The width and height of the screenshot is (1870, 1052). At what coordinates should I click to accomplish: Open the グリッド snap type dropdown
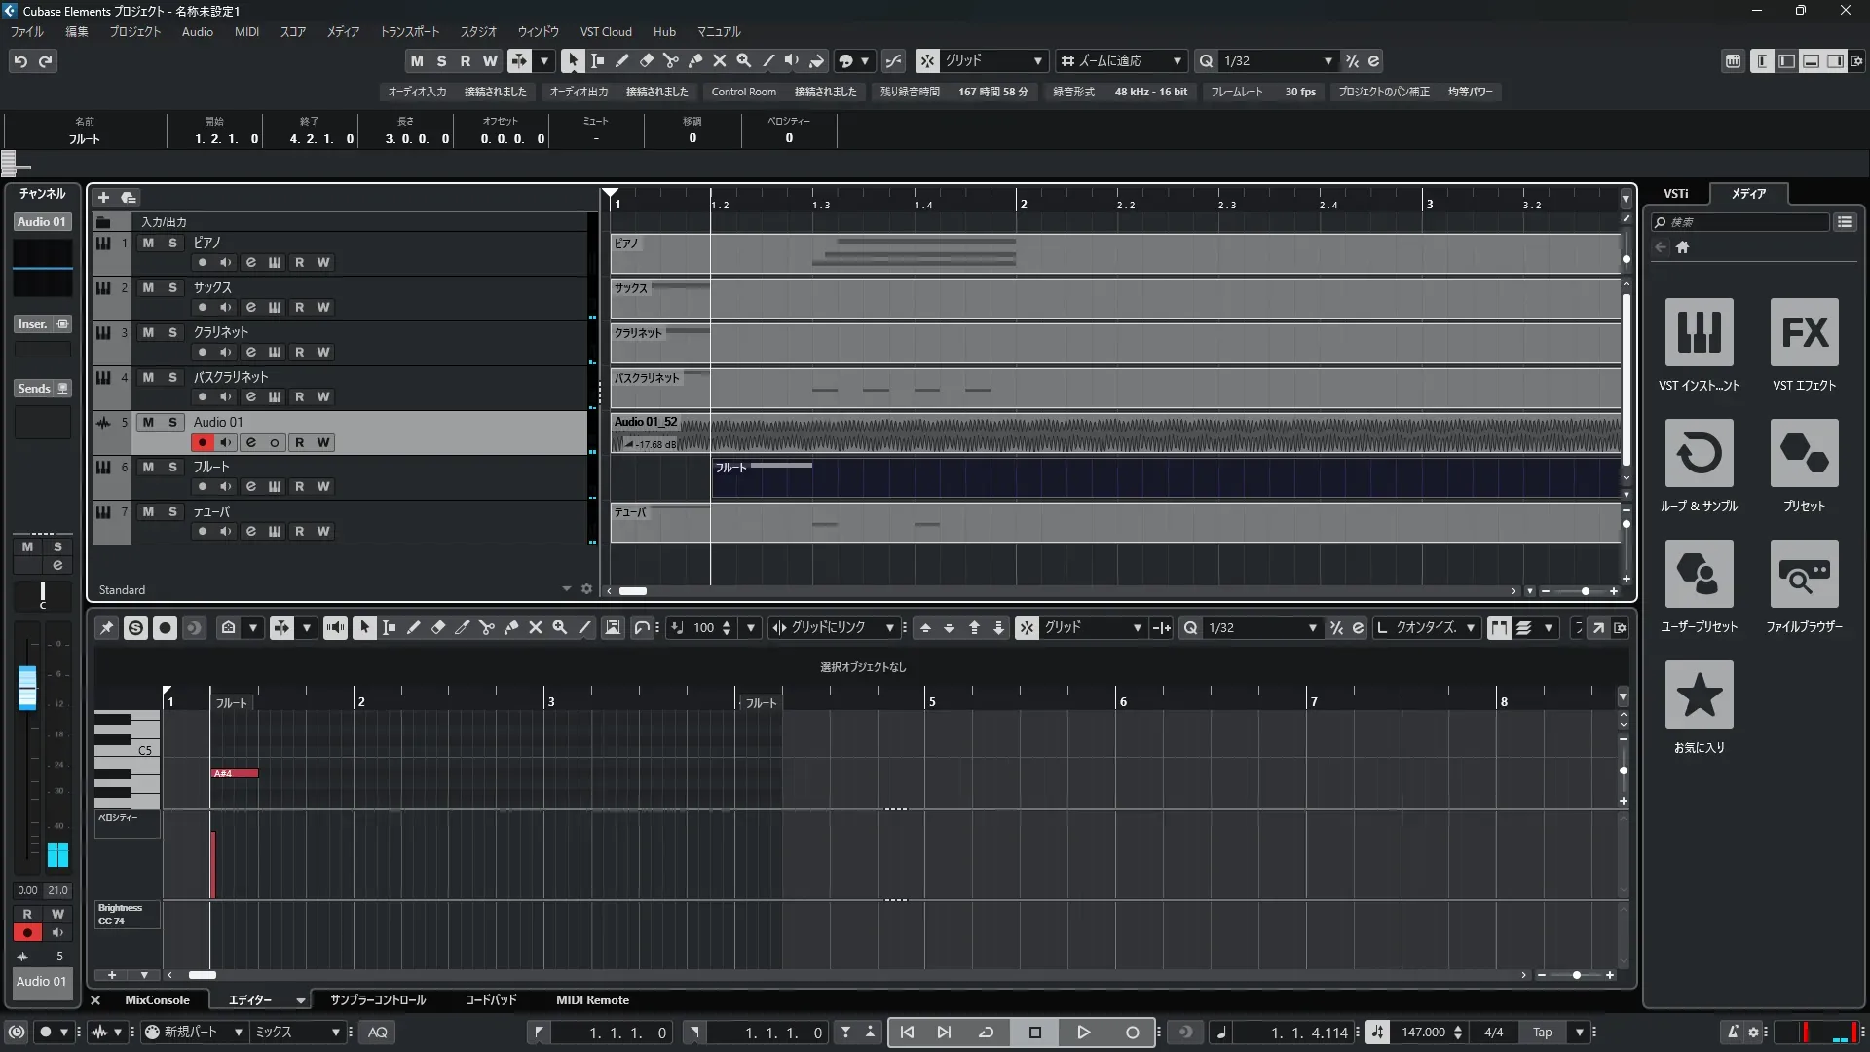(1037, 61)
